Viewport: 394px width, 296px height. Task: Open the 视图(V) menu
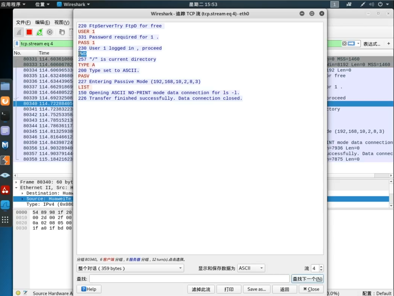62,22
